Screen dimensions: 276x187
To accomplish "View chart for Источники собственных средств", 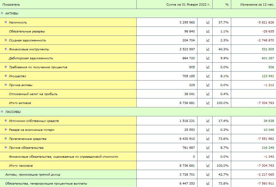I will [208, 121].
